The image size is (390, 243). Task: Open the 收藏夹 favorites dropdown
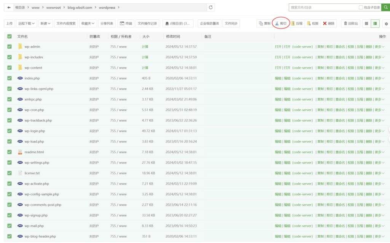pos(88,23)
